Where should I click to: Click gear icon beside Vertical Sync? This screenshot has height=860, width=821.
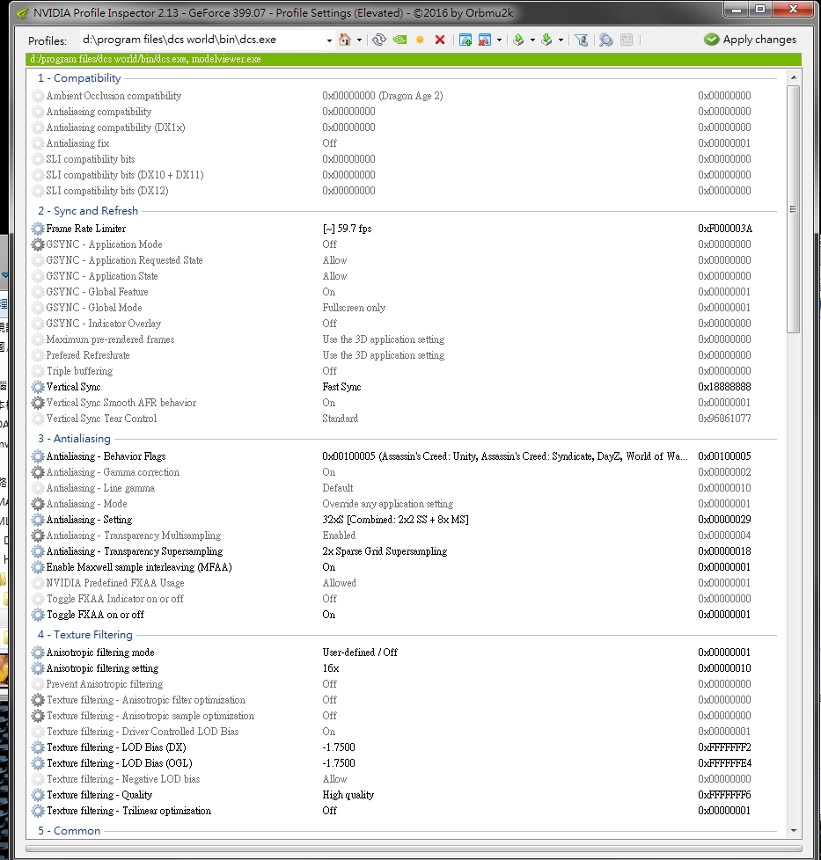click(37, 387)
